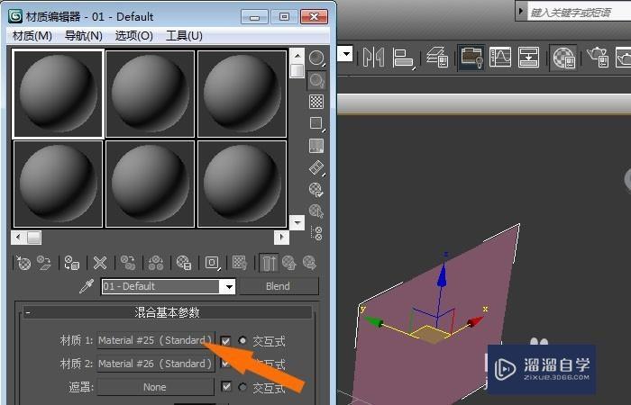The height and width of the screenshot is (405, 631).
Task: Click the sample slots horizontal scroll left arrow
Action: coord(18,238)
